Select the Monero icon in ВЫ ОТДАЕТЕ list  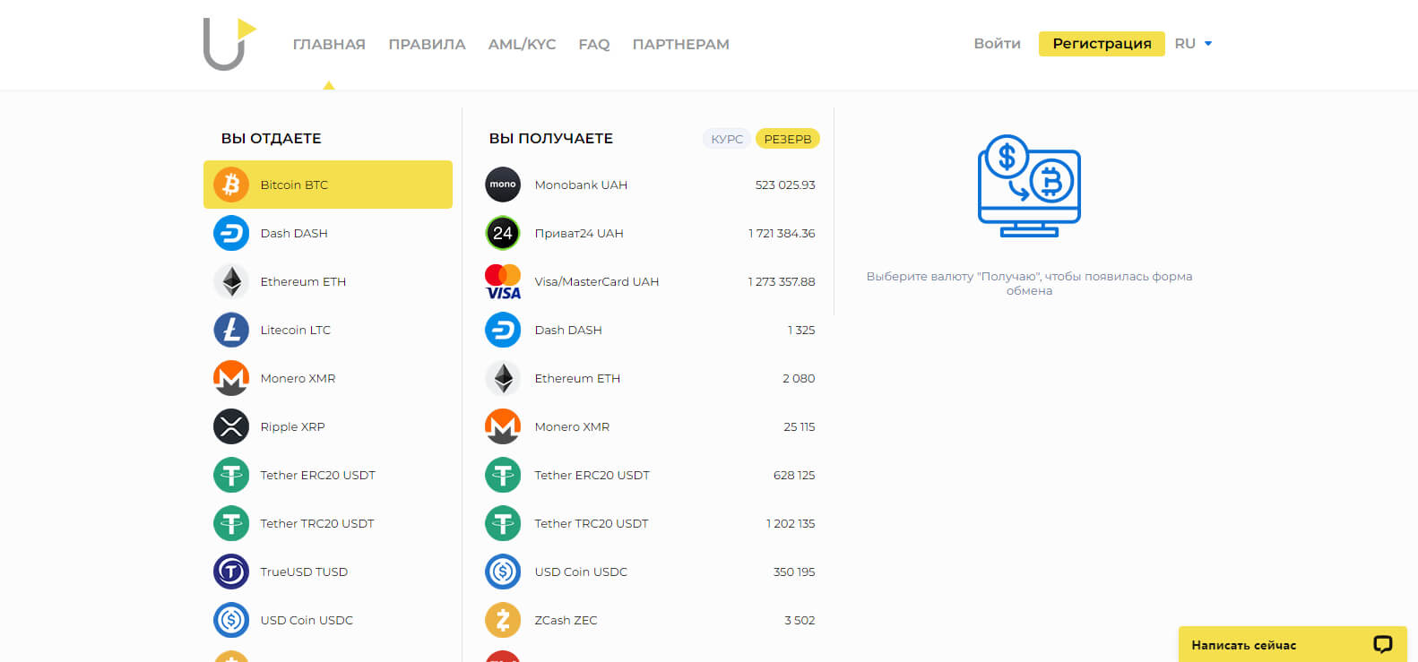231,378
